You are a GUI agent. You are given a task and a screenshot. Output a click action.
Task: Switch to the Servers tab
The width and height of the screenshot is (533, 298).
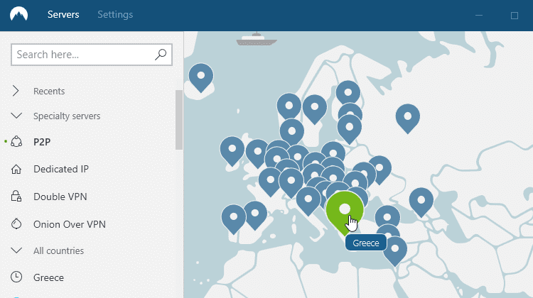click(63, 15)
